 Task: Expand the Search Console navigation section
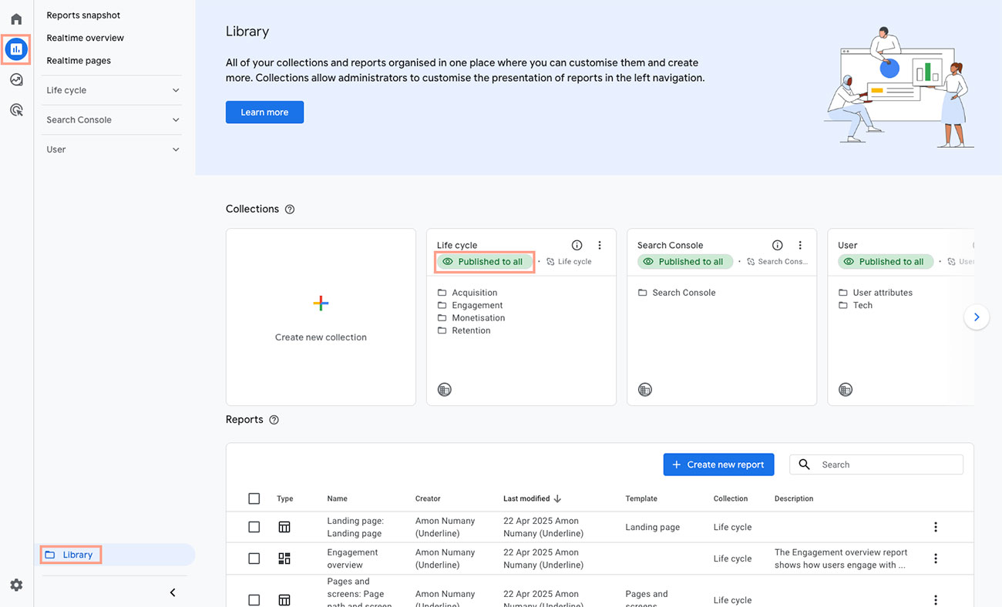(x=113, y=120)
